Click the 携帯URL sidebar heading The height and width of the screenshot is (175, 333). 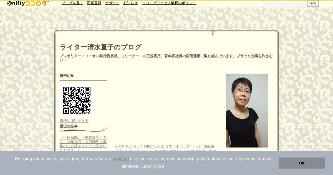(67, 76)
